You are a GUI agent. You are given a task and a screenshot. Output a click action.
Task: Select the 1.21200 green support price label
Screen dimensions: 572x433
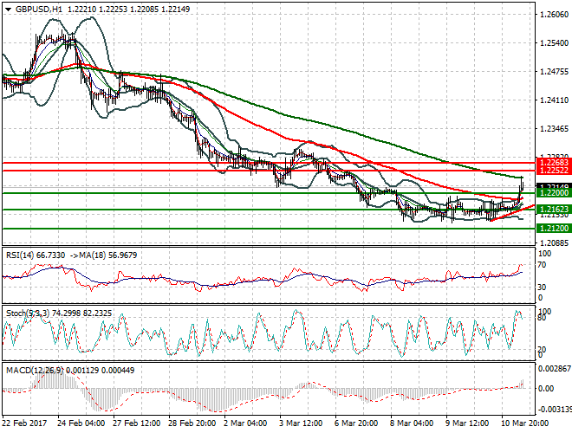coord(554,228)
